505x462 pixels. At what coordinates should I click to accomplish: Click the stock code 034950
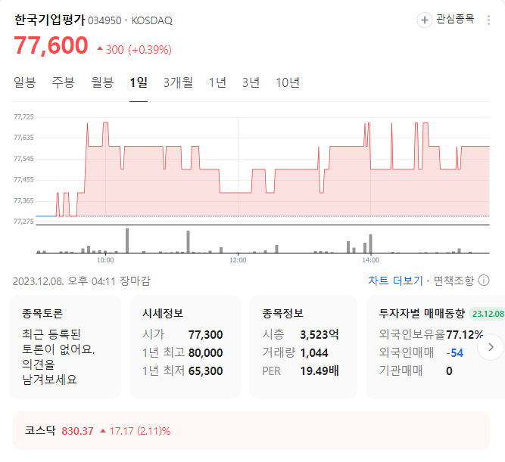(104, 21)
